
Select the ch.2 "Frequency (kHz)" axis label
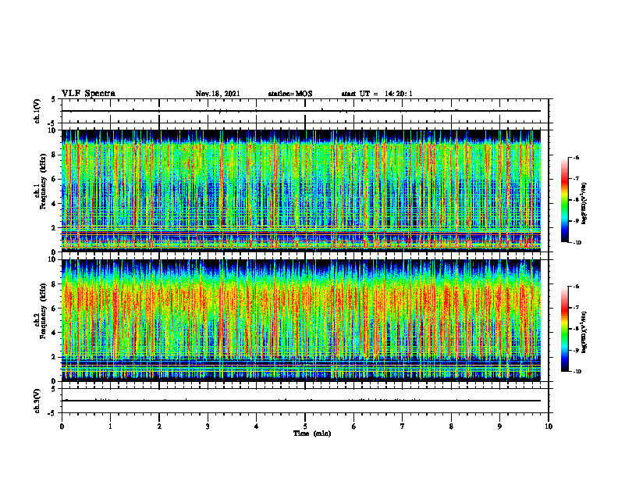pos(44,311)
